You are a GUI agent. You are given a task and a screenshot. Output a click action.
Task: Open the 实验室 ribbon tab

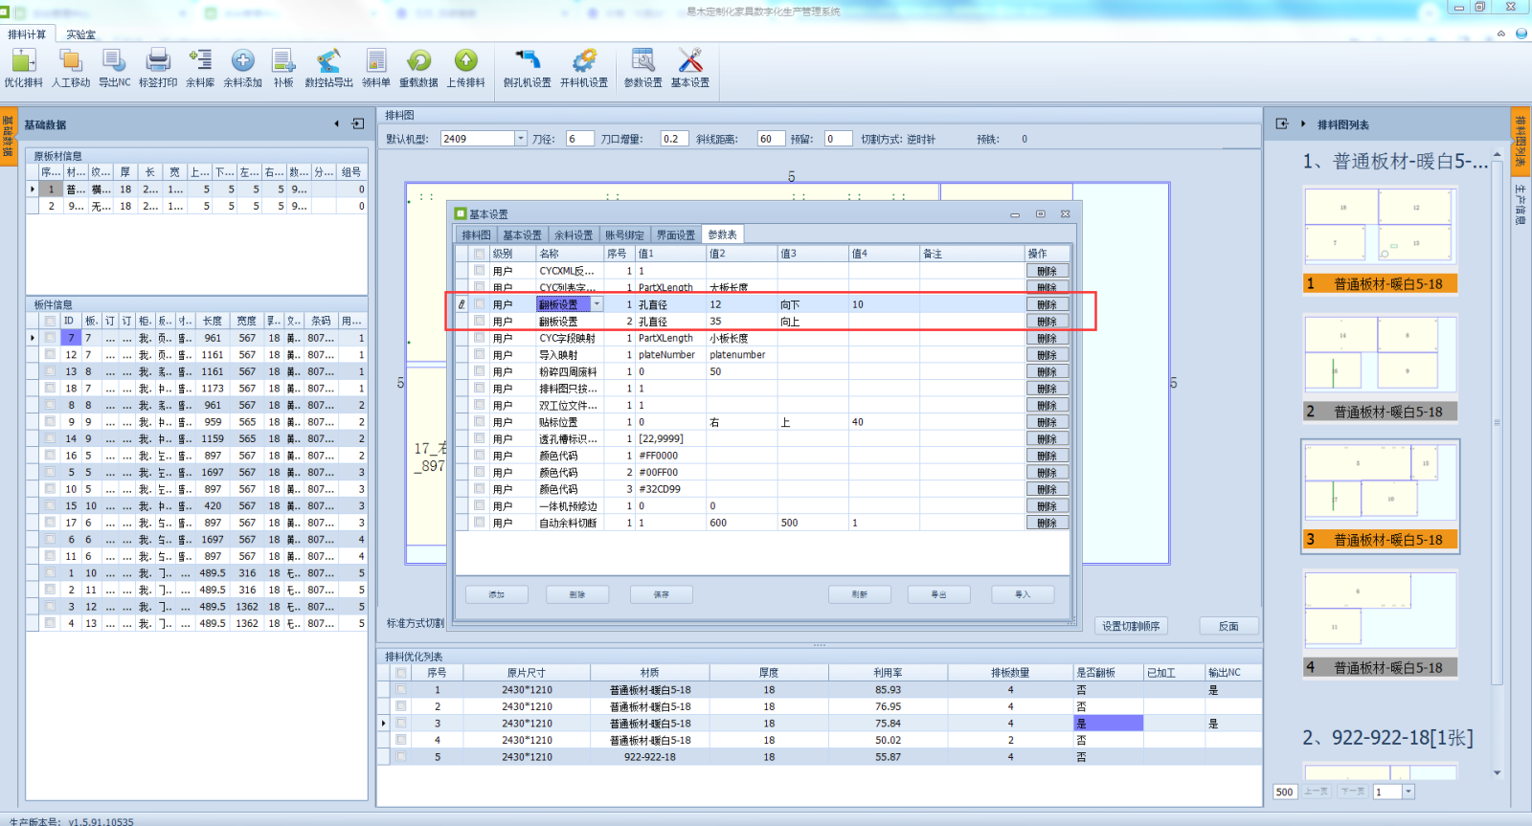[x=80, y=34]
